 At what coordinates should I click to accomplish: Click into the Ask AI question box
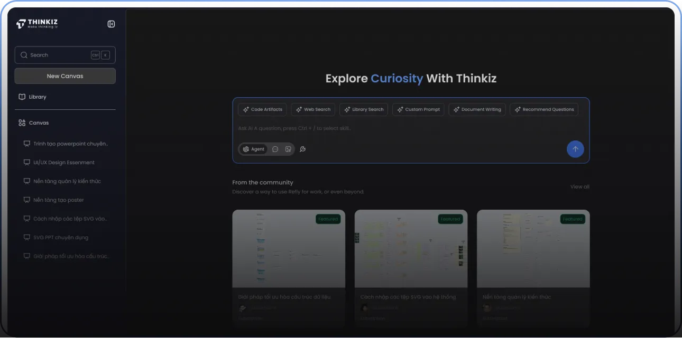pos(411,128)
